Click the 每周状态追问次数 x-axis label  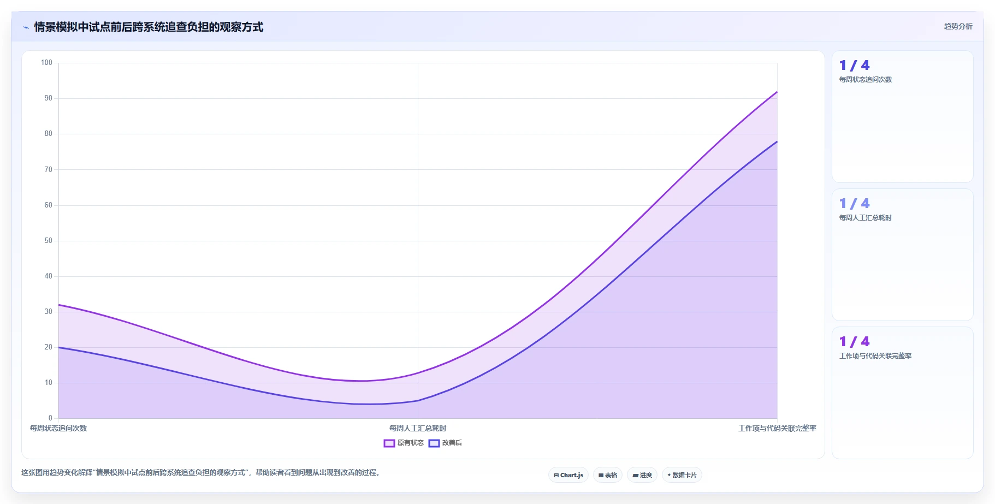tap(58, 428)
